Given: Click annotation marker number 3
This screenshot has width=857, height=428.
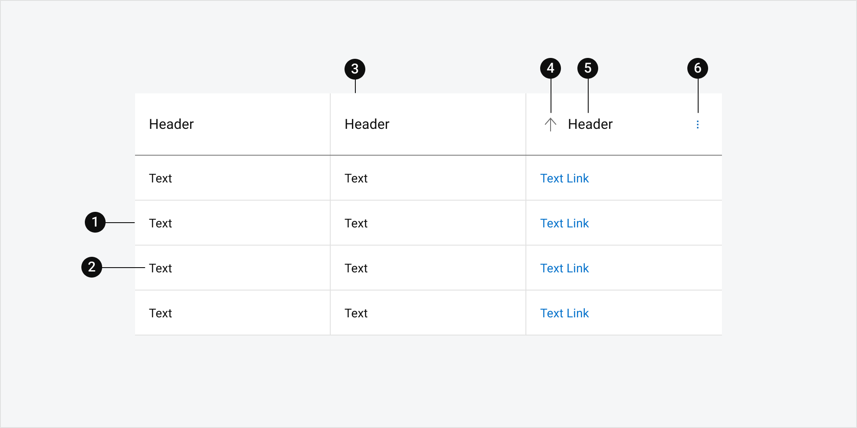Looking at the screenshot, I should [355, 69].
